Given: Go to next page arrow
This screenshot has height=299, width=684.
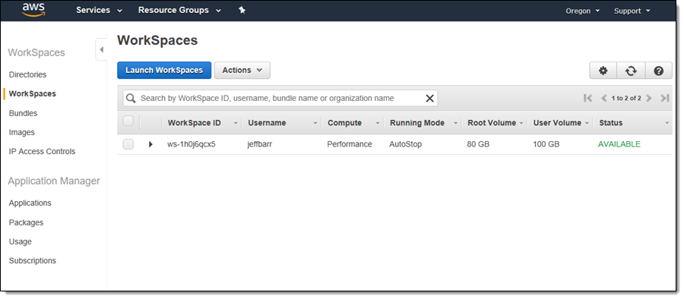Looking at the screenshot, I should pyautogui.click(x=649, y=98).
